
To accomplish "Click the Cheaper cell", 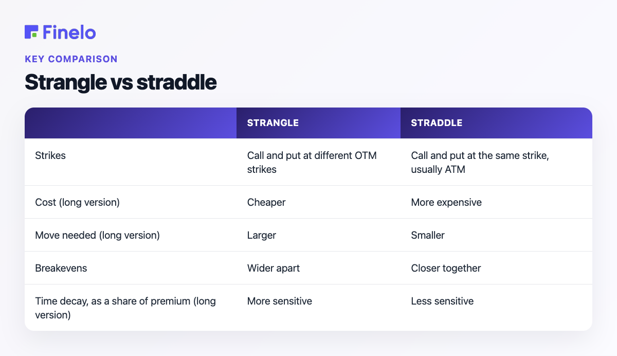I will pyautogui.click(x=266, y=202).
